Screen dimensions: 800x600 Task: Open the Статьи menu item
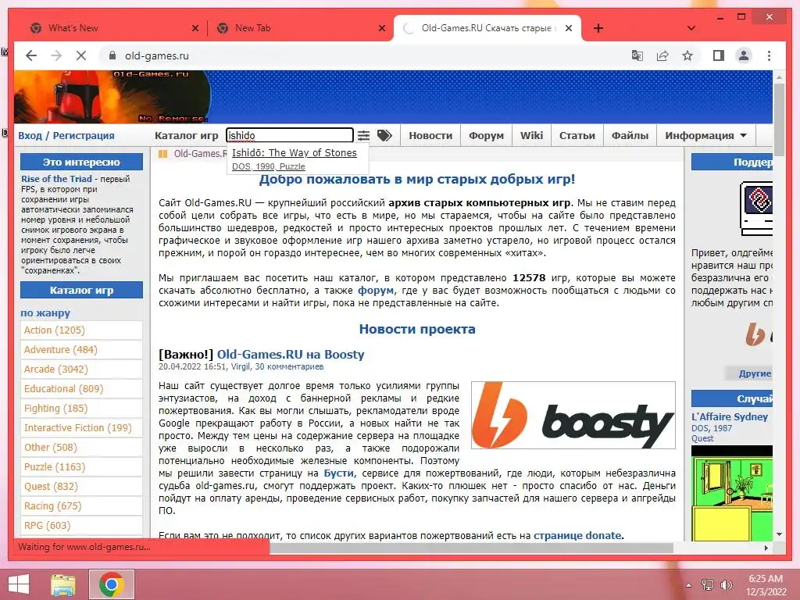(577, 136)
